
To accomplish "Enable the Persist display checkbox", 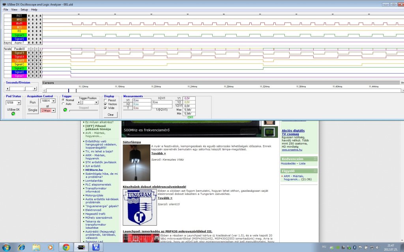I will pos(105,100).
